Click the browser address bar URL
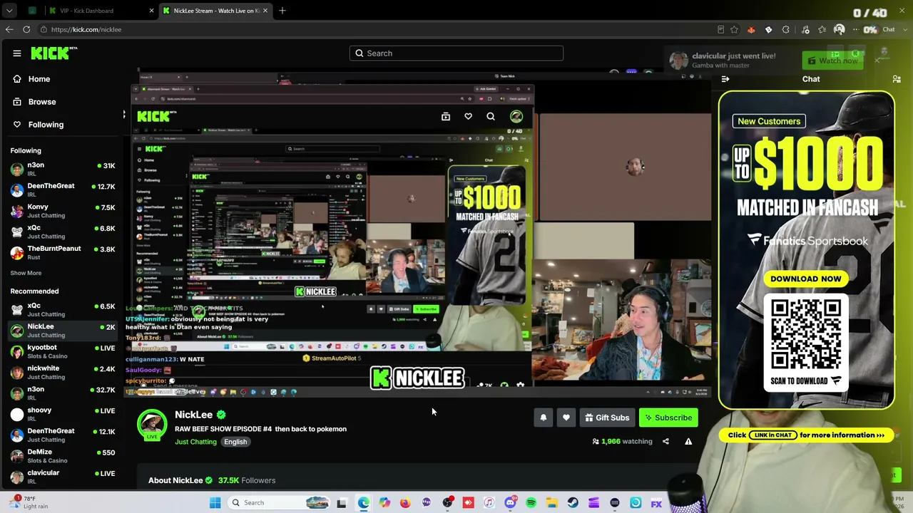Viewport: 913px width, 513px height. coord(86,30)
